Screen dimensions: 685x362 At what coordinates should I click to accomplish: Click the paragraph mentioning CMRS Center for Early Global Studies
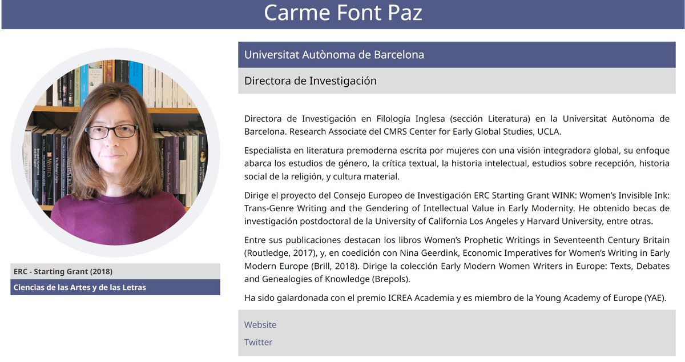(457, 125)
